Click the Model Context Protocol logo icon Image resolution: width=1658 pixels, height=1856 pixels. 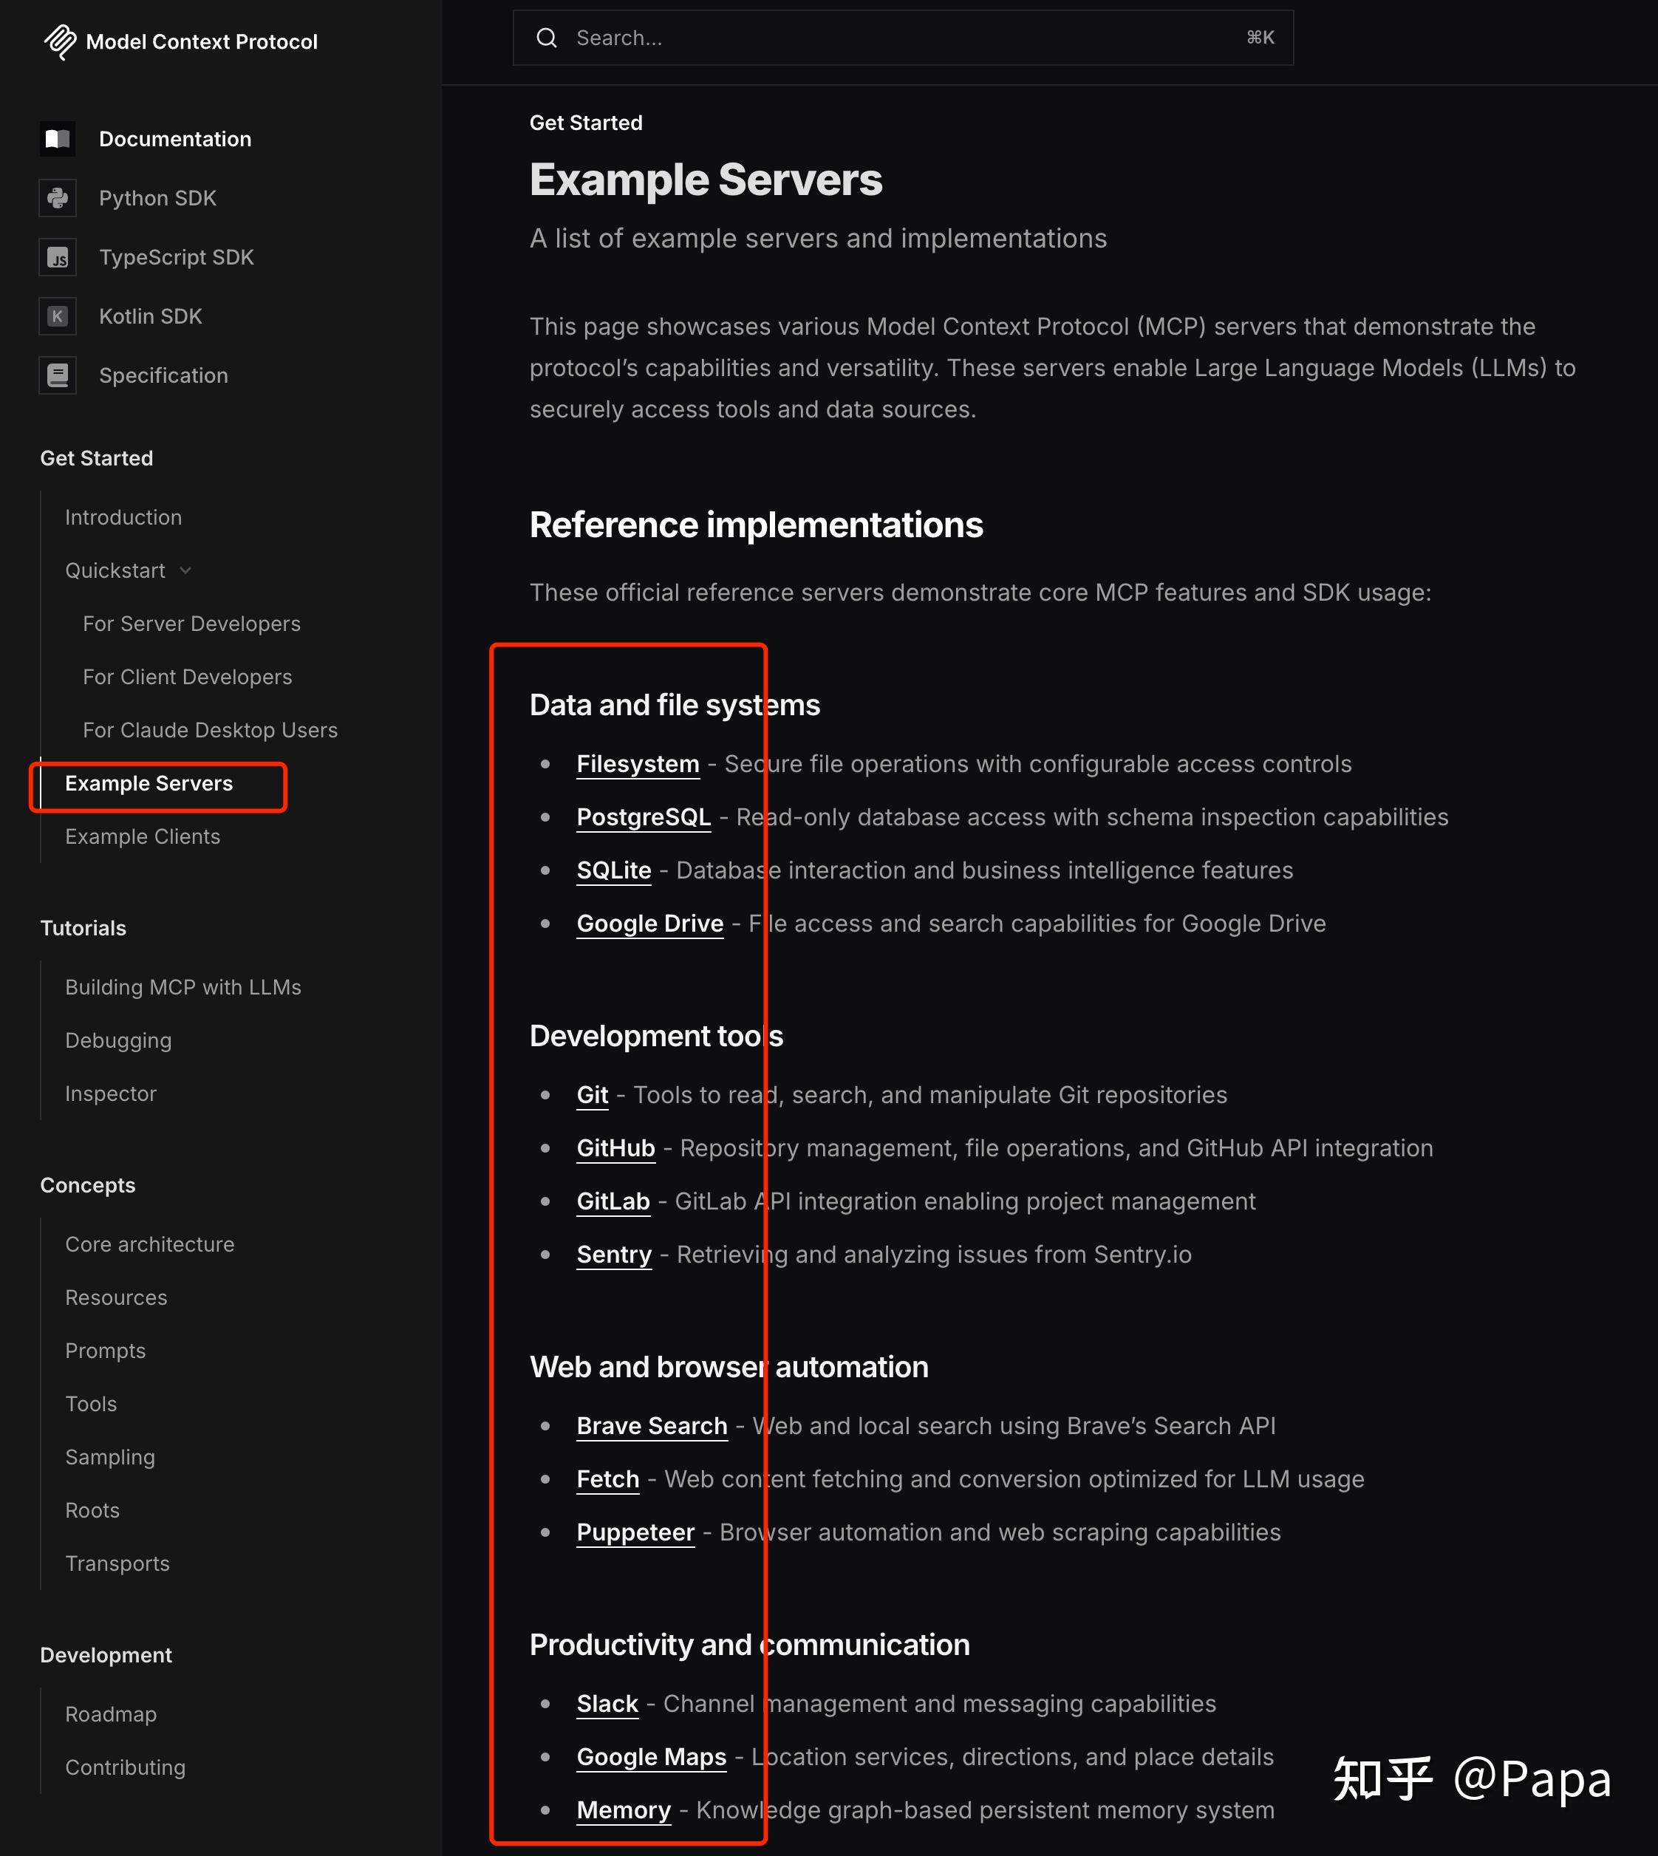coord(60,42)
